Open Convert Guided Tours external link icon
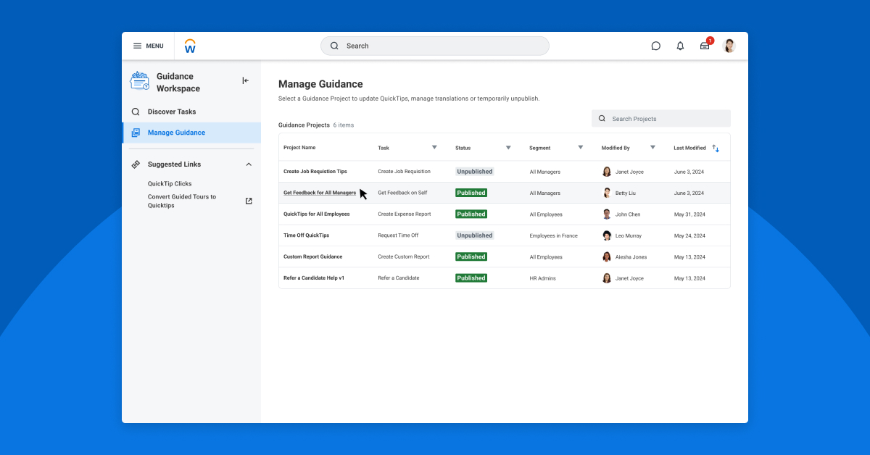This screenshot has height=455, width=870. [248, 200]
